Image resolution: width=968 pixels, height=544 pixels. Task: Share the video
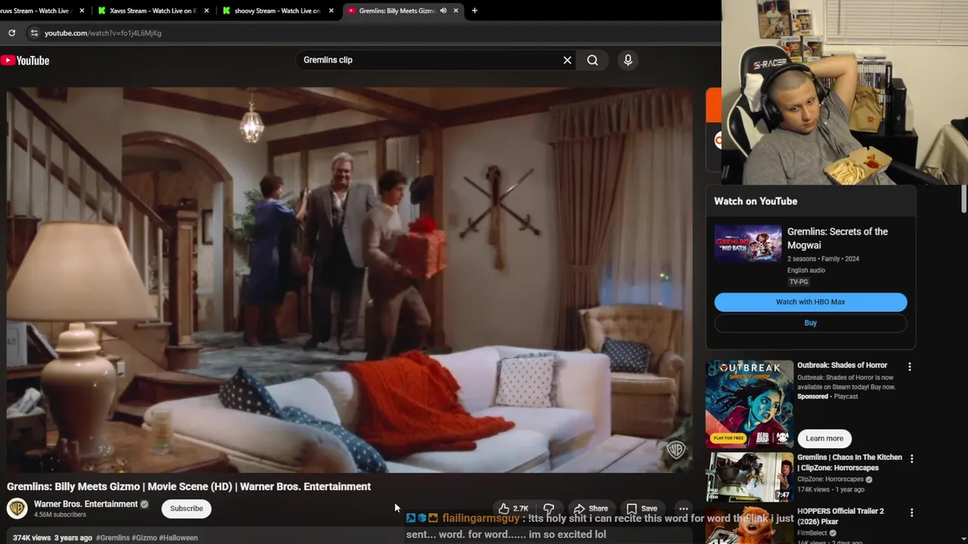591,508
